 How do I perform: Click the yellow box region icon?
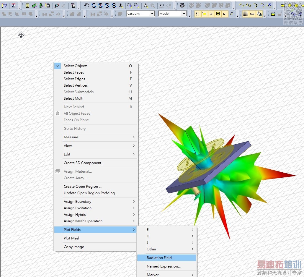click(x=273, y=14)
